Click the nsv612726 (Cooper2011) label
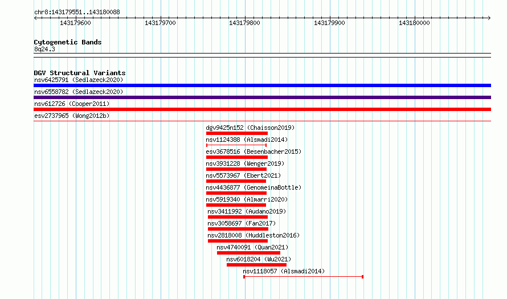 72,104
